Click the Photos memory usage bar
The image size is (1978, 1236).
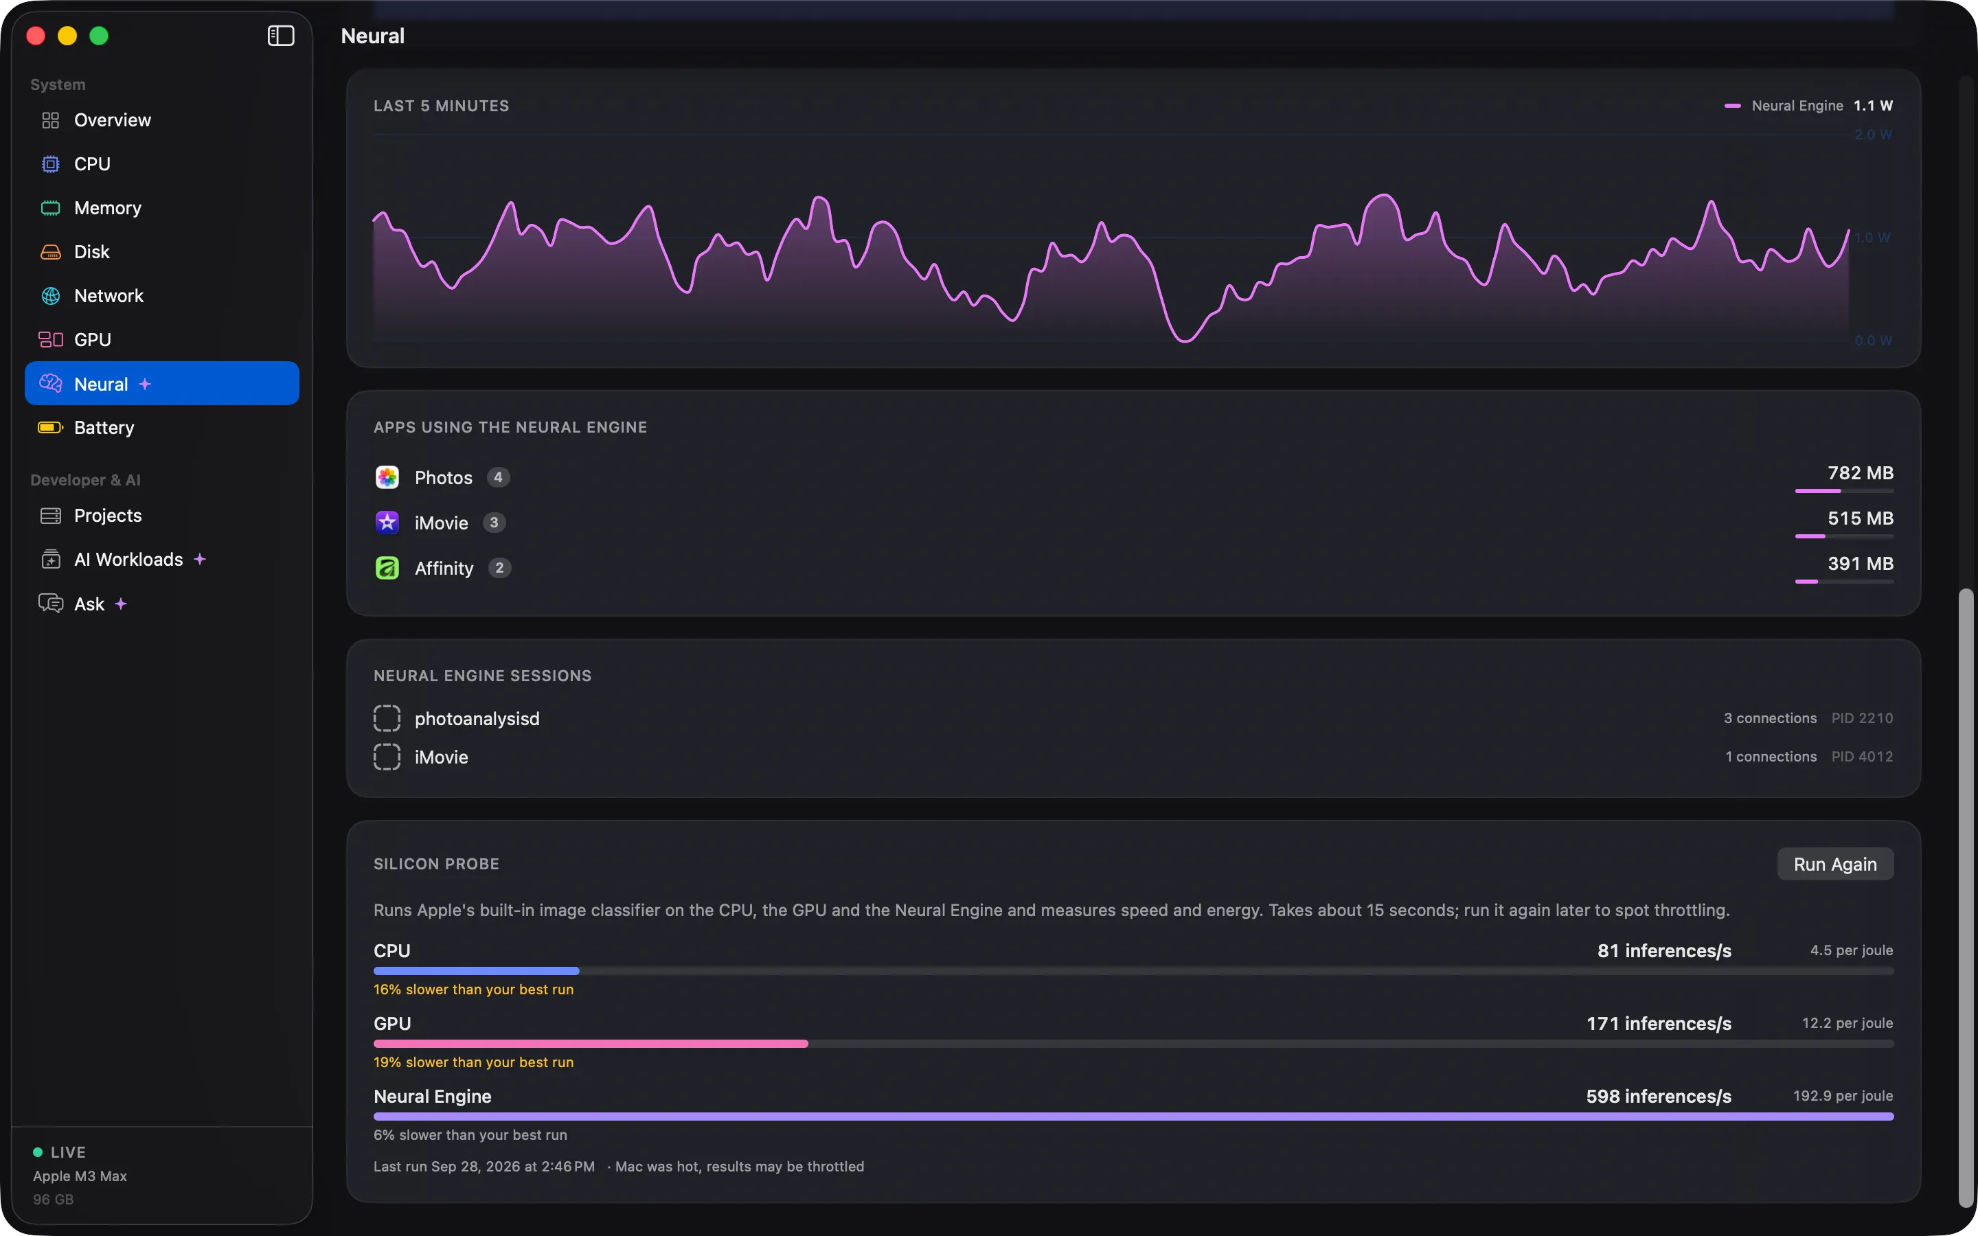[1844, 491]
